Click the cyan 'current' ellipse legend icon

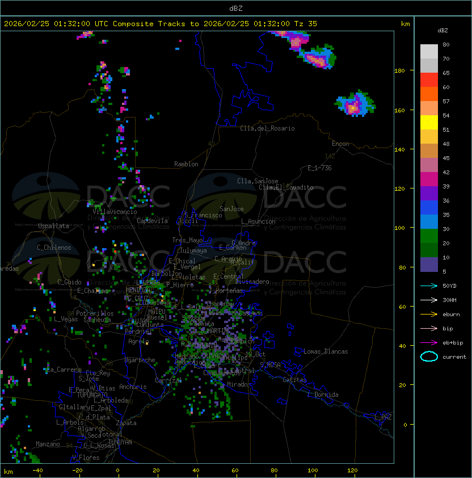point(429,357)
